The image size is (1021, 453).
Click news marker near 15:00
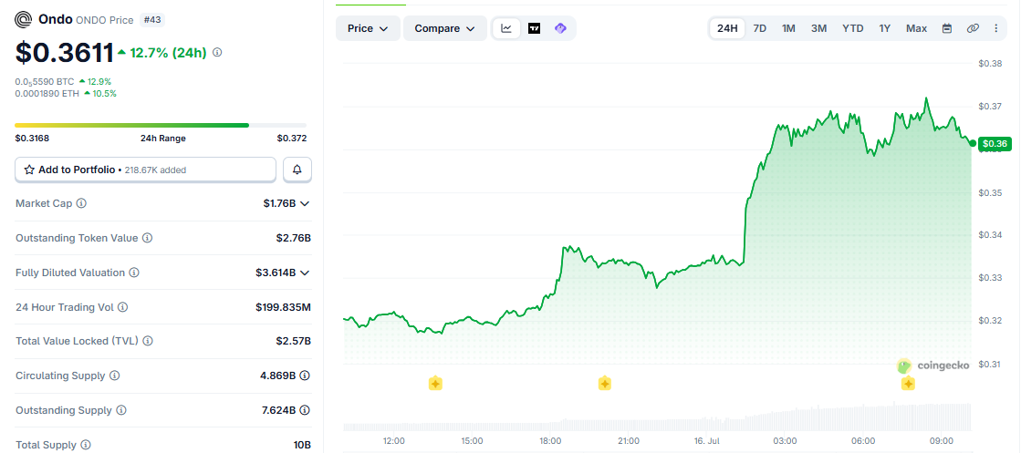pos(435,384)
